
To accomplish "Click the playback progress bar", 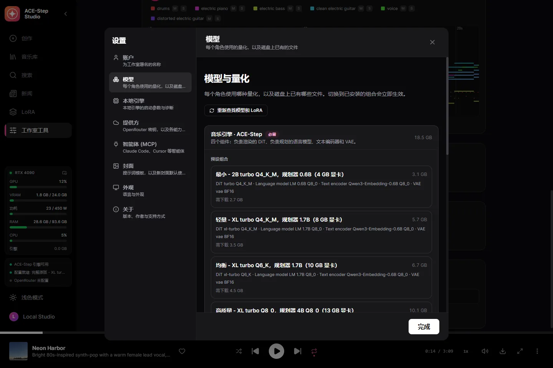I will pyautogui.click(x=276, y=332).
